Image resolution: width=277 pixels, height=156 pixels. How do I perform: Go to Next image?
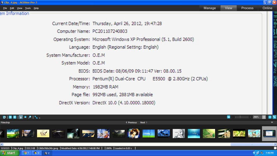point(144,123)
